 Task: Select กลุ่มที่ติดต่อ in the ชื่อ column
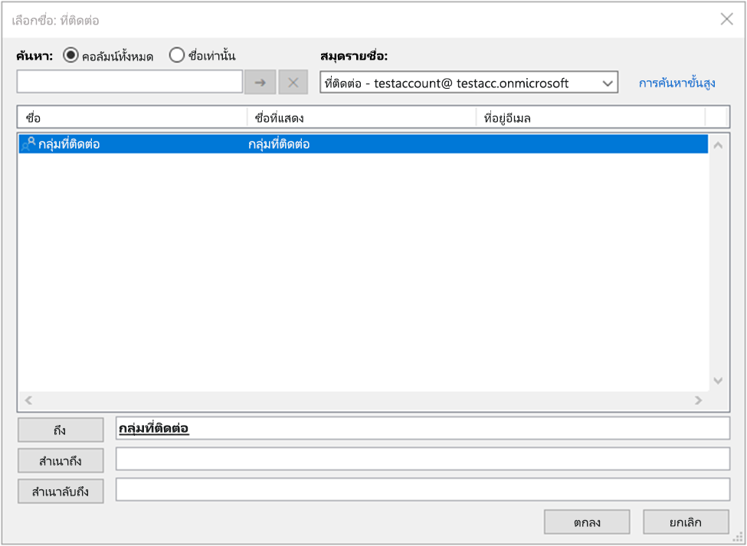69,144
